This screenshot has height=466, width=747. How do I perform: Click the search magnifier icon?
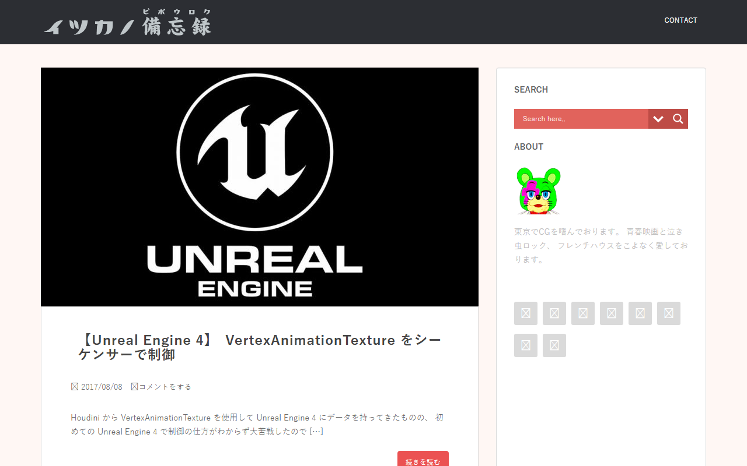click(x=678, y=119)
